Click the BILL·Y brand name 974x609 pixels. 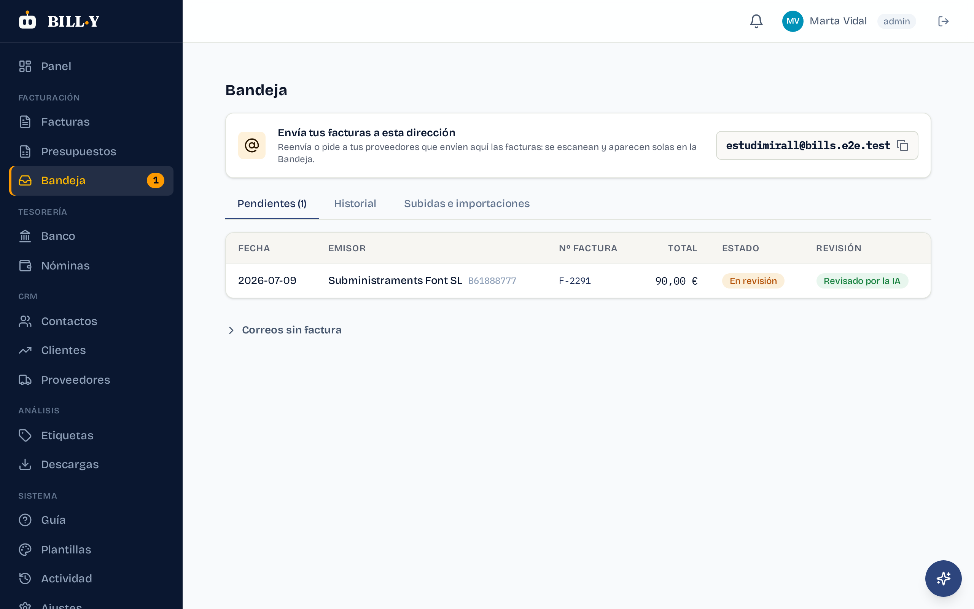click(x=73, y=21)
